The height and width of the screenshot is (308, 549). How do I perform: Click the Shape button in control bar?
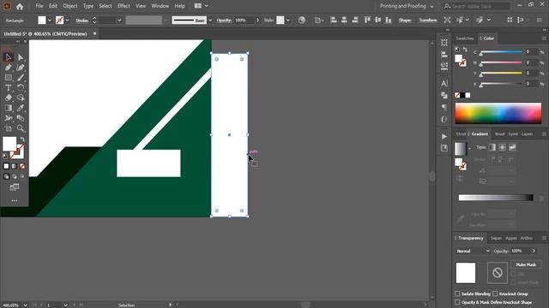click(x=405, y=21)
